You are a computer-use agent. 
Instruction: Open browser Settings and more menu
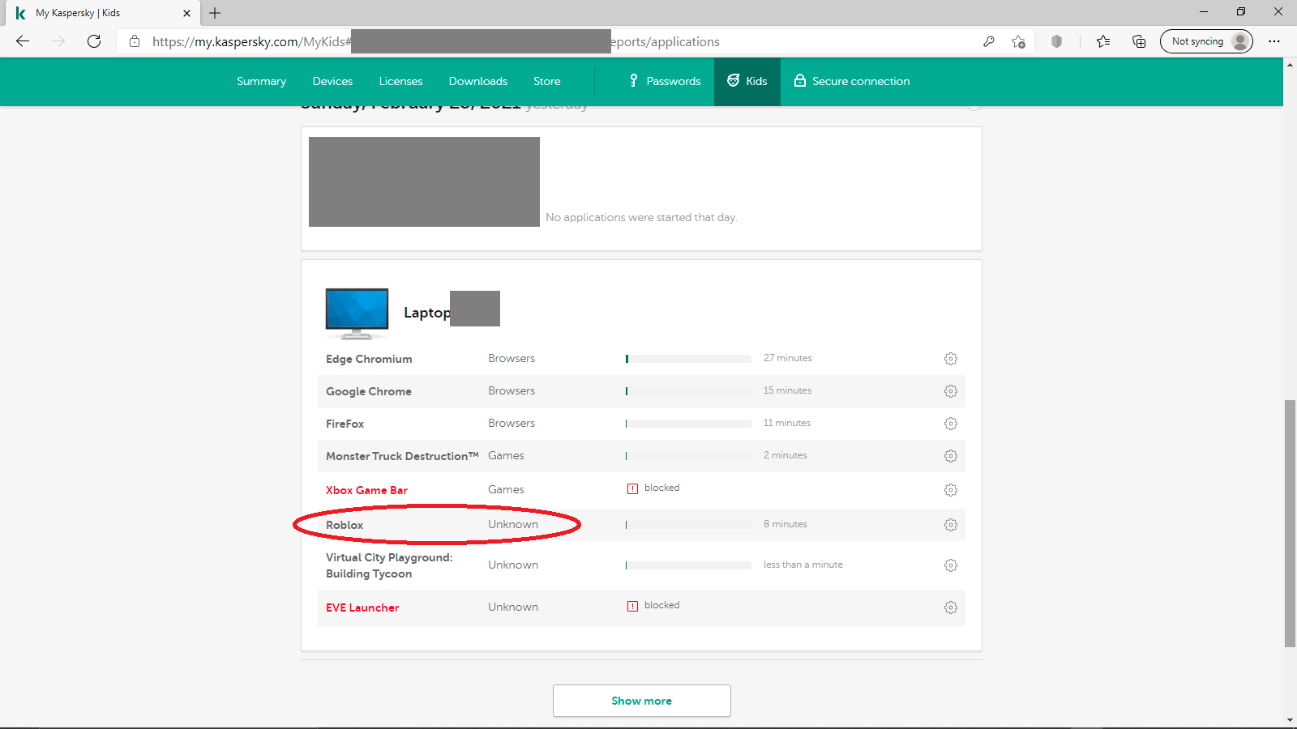[x=1274, y=41]
